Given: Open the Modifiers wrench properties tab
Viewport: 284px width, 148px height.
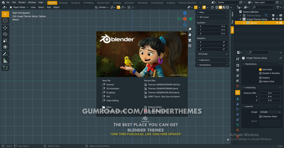Looking at the screenshot, I should (x=238, y=104).
